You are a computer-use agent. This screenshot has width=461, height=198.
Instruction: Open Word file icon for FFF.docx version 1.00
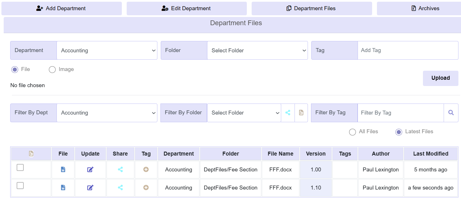tap(63, 169)
